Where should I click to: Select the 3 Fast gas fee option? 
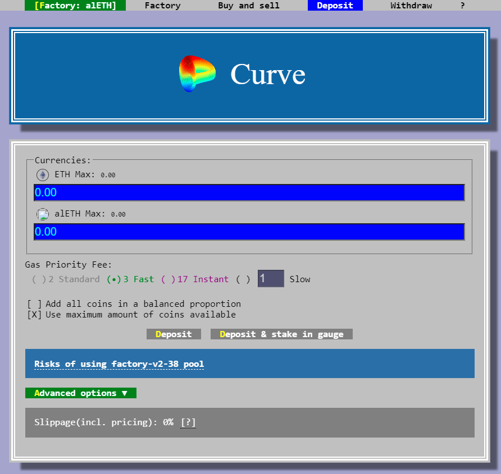click(x=130, y=279)
